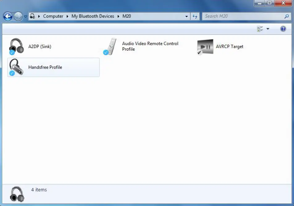Click the refresh button beside address bar
Viewport: 294px width, 206px height.
click(195, 16)
